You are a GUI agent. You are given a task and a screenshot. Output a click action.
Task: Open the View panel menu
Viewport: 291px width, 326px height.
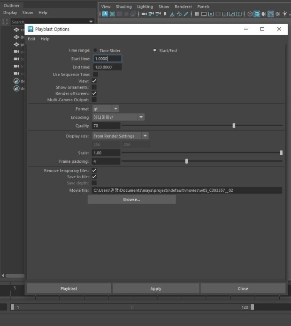tap(106, 7)
